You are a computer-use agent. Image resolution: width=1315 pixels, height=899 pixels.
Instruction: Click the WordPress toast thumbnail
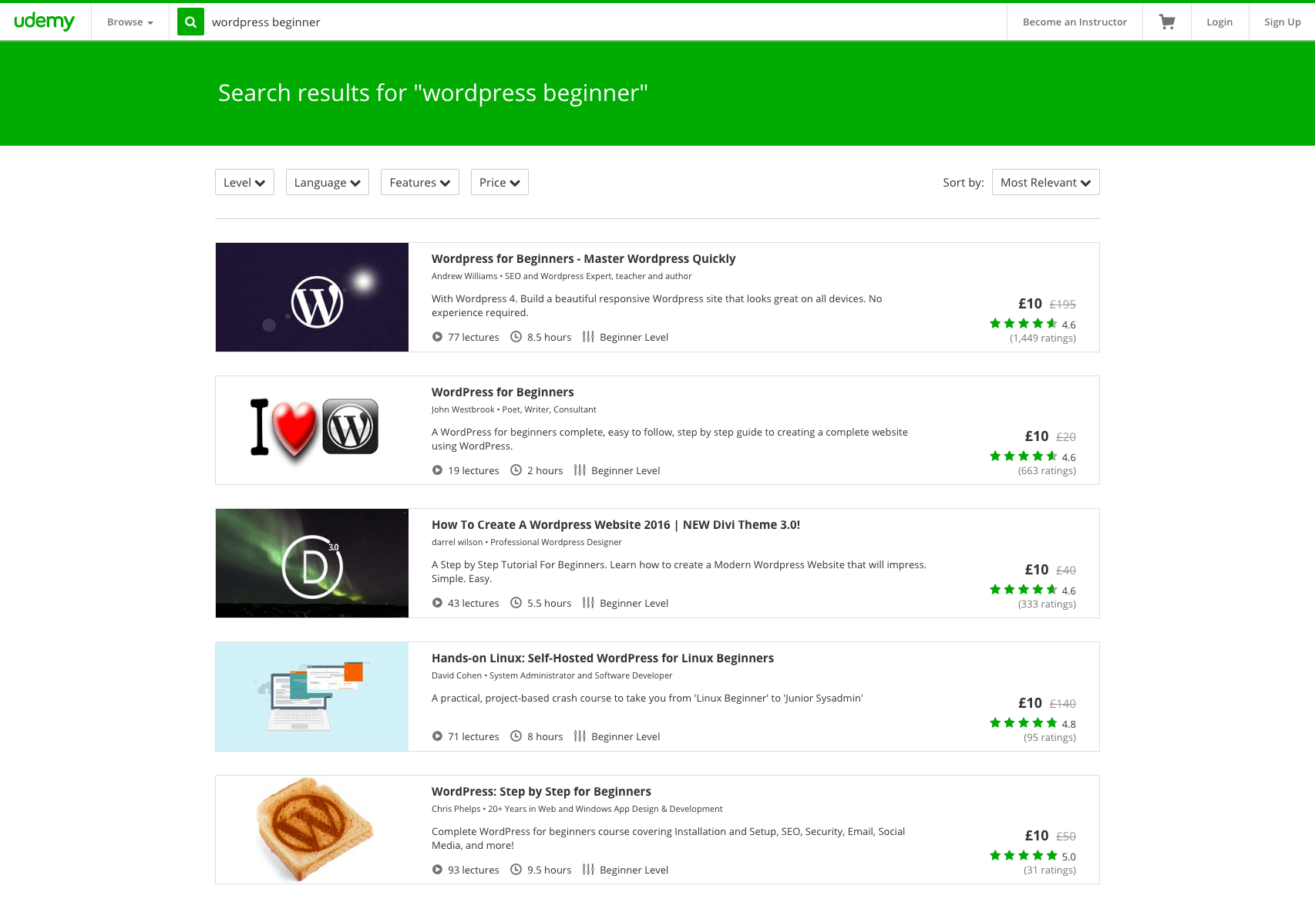pyautogui.click(x=312, y=830)
